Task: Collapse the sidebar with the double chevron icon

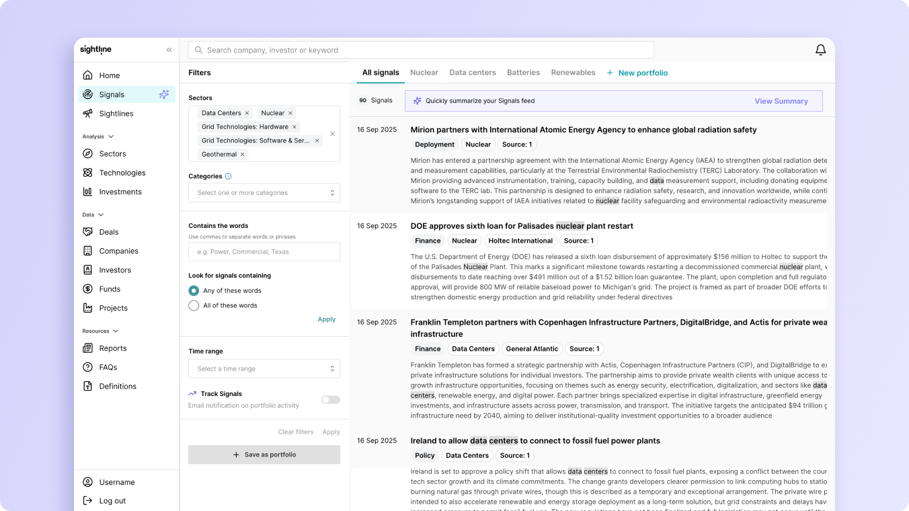Action: click(169, 50)
